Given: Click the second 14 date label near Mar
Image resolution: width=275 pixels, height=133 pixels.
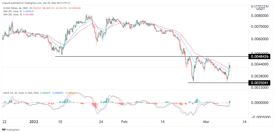Looking at the screenshot, I should (x=244, y=121).
